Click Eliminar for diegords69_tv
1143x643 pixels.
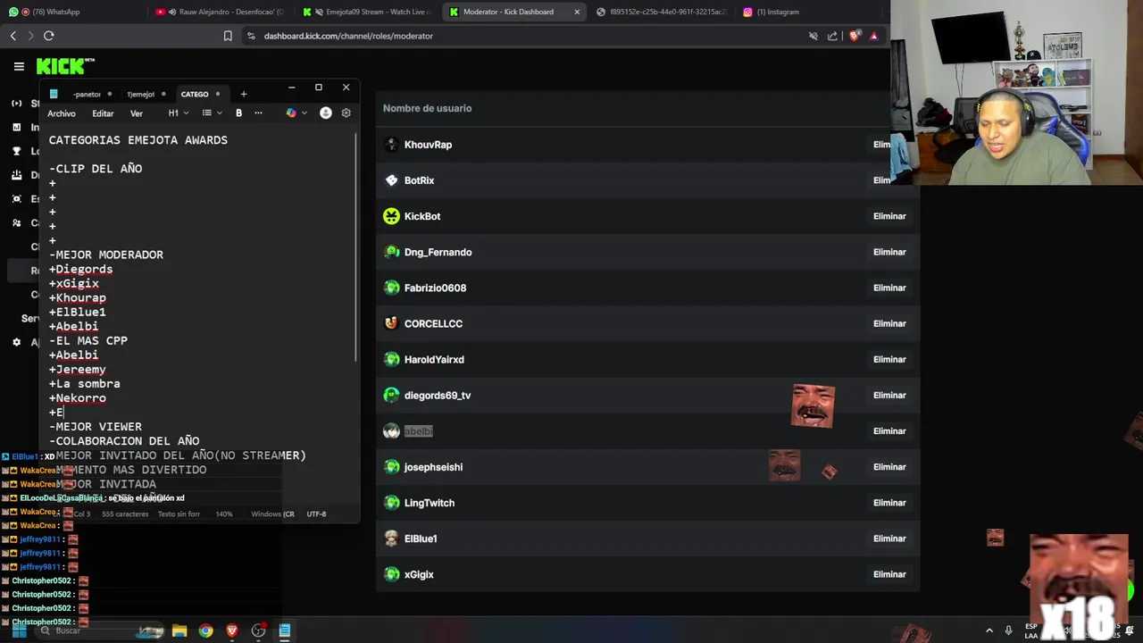889,395
